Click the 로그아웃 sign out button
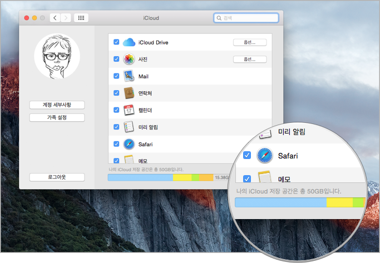This screenshot has height=263, width=380. tap(57, 177)
